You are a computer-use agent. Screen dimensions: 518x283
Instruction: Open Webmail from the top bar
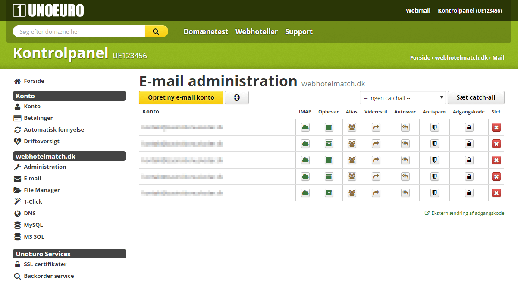point(418,10)
